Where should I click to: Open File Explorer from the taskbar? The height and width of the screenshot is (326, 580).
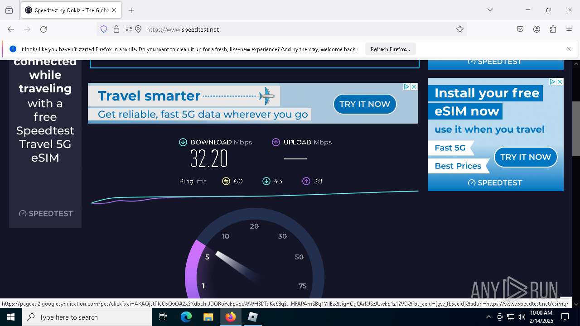[208, 317]
